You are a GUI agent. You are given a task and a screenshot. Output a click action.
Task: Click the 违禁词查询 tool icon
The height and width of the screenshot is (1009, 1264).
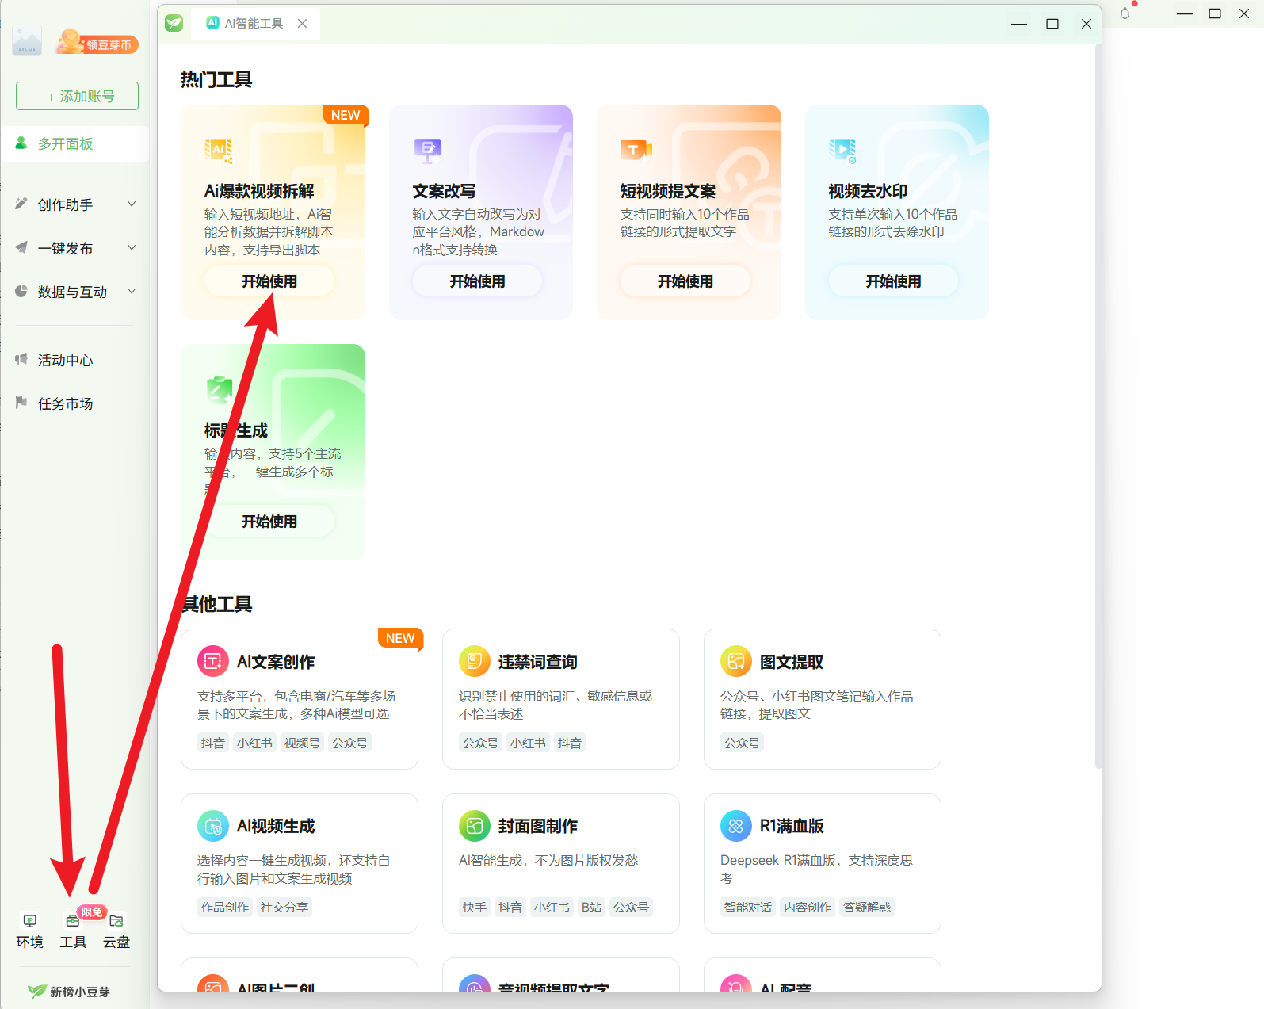(474, 661)
